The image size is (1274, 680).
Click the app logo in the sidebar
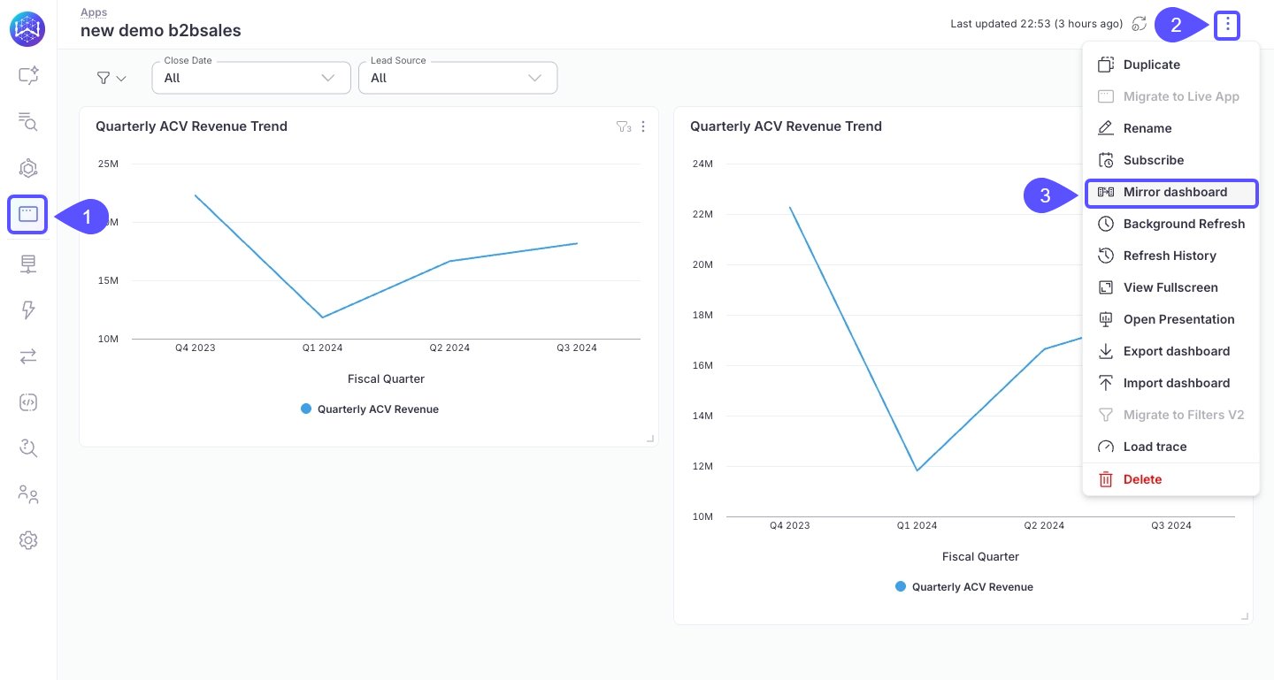[x=28, y=28]
